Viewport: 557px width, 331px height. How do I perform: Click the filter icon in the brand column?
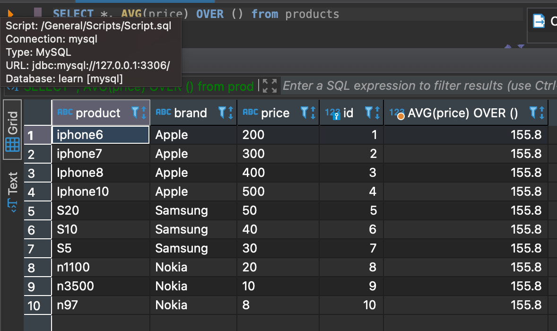pos(223,113)
